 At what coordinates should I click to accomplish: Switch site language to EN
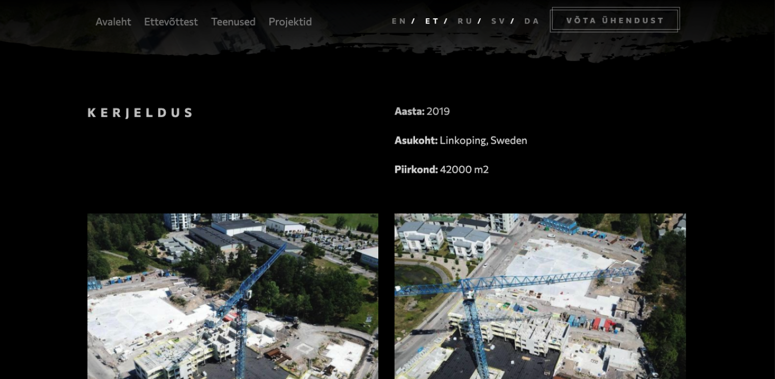coord(399,21)
